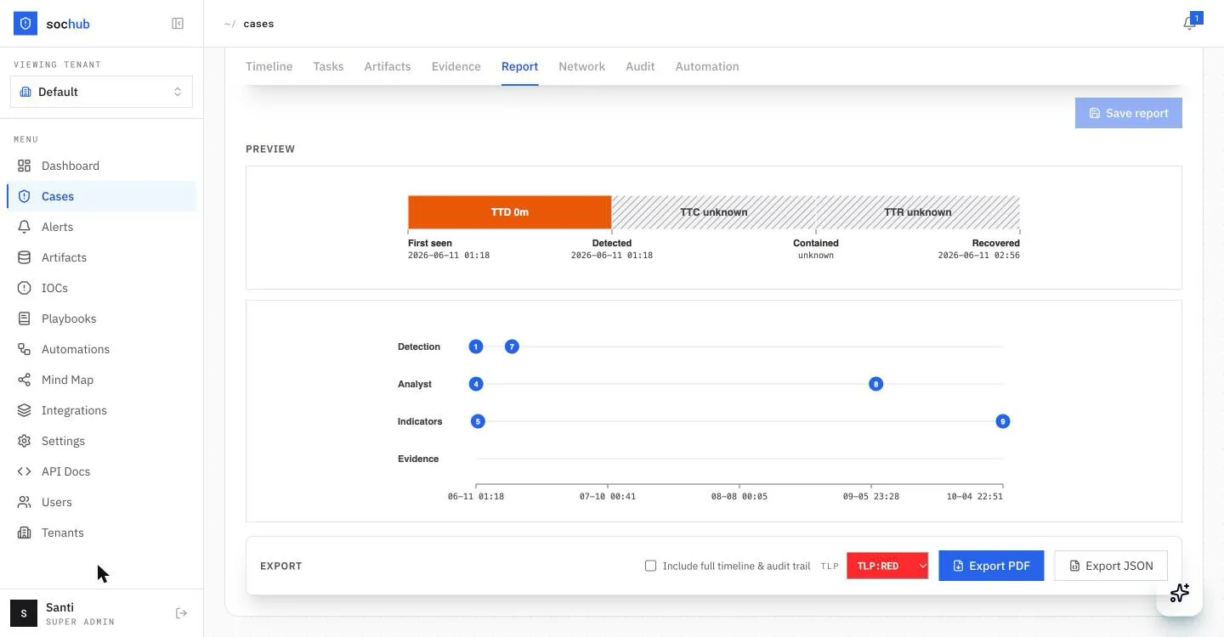This screenshot has height=637, width=1224.
Task: Click the Integrations layers icon
Action: (x=25, y=410)
